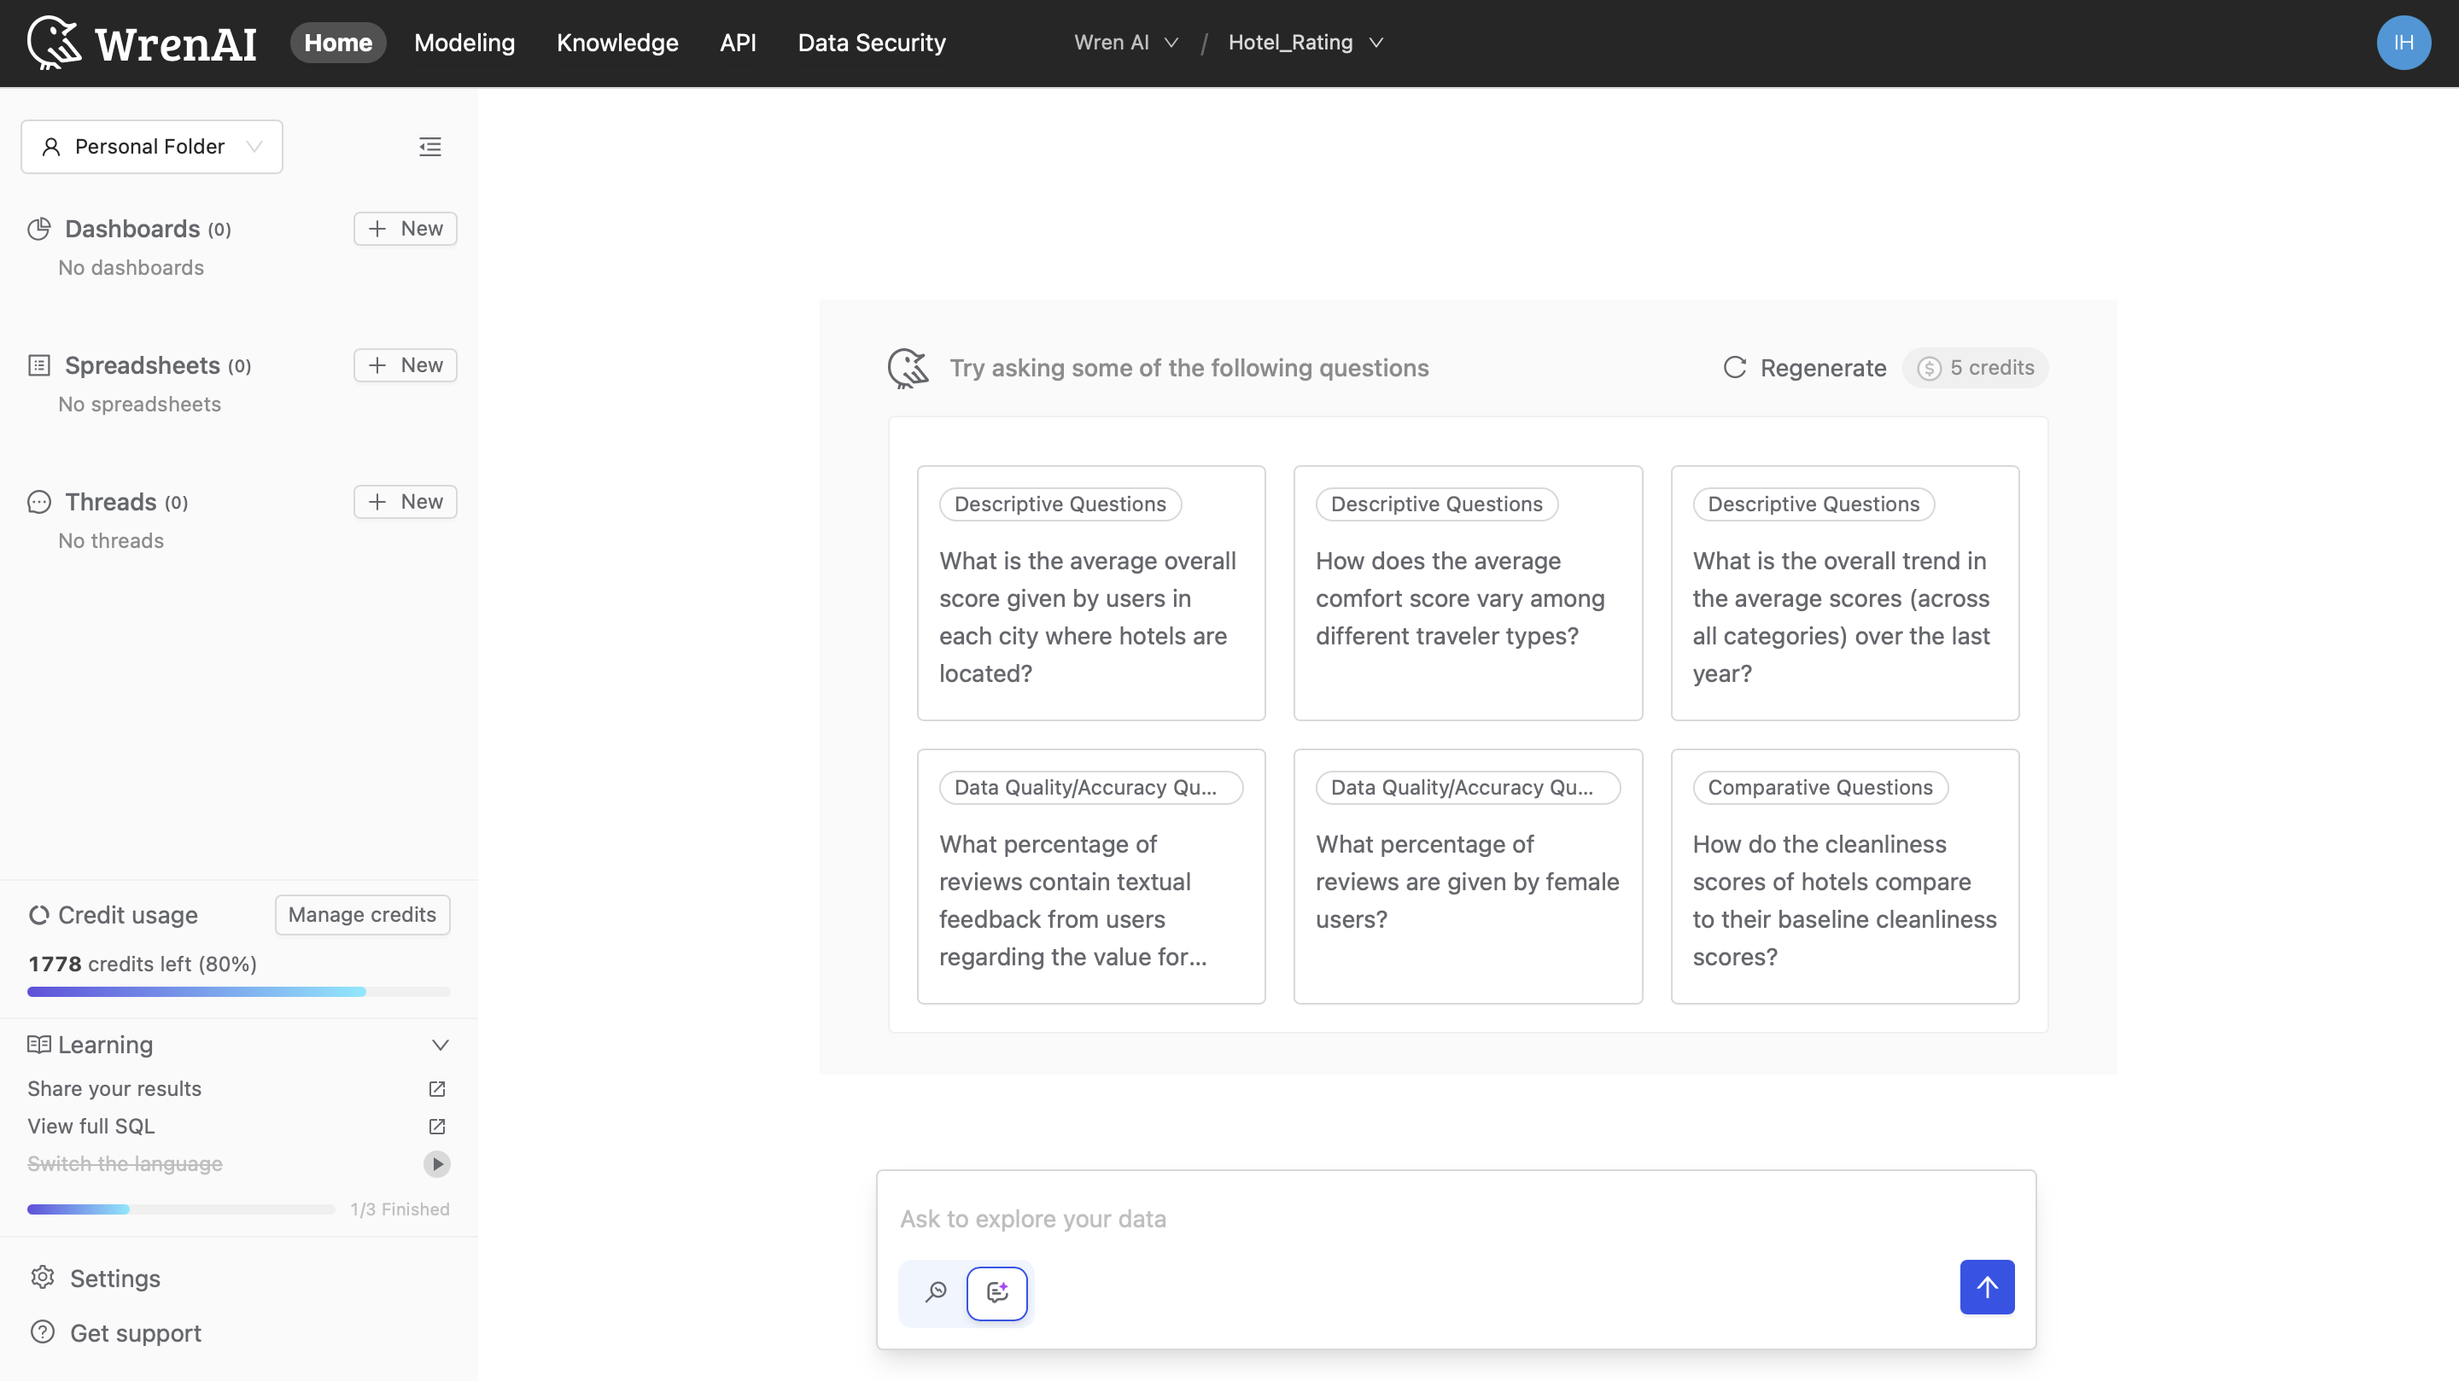Image resolution: width=2459 pixels, height=1381 pixels.
Task: Click the search mode icon in the prompt box
Action: pos(936,1291)
